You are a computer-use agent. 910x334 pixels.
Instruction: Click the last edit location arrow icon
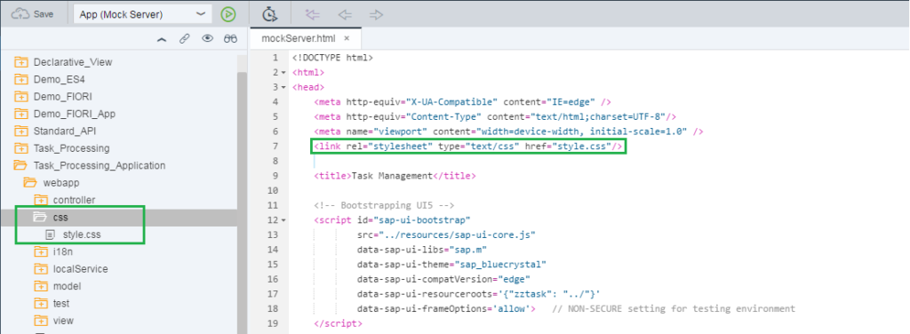pos(312,14)
